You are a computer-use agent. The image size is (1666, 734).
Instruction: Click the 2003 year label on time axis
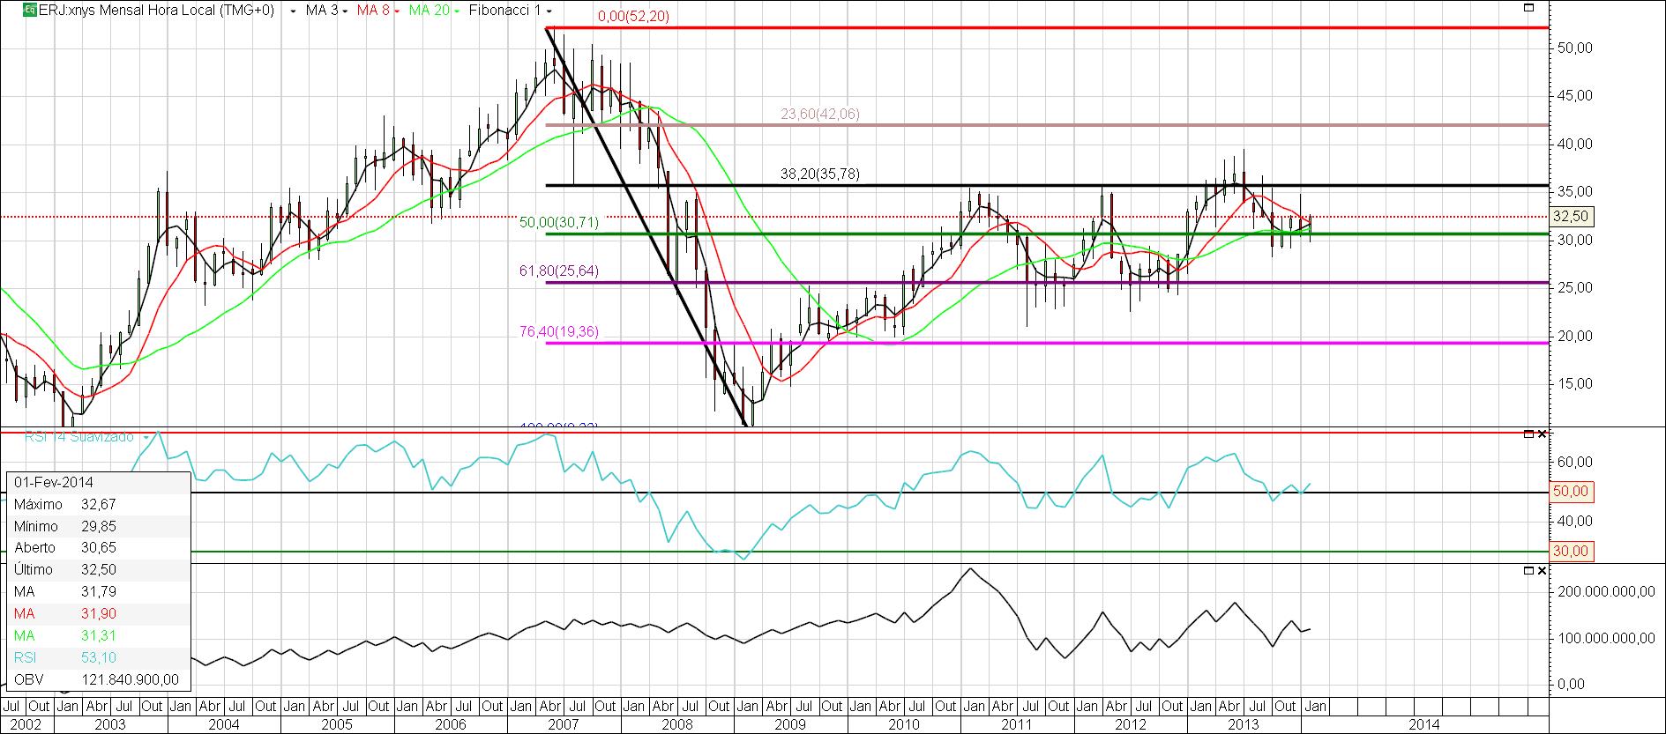click(x=109, y=724)
